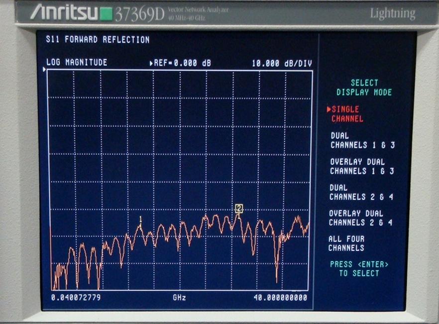Choose ALL FOUR CHANNELS display mode
The image size is (439, 324).
coord(346,243)
